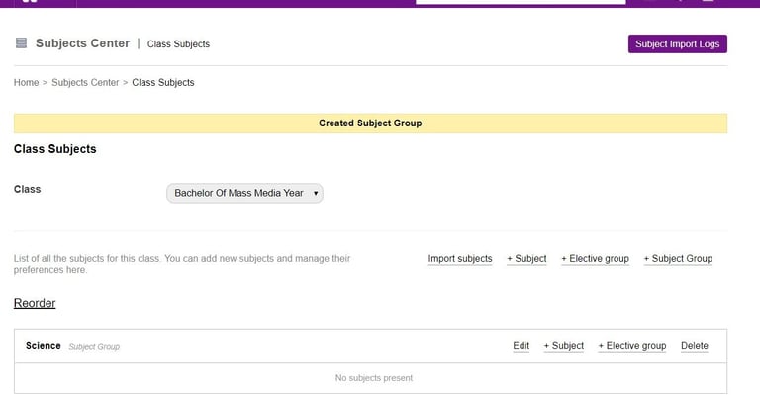The height and width of the screenshot is (410, 760).
Task: Select Class Subjects beside the Subjects Center title
Action: [178, 44]
